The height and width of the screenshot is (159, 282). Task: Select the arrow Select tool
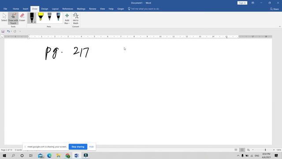[4, 17]
